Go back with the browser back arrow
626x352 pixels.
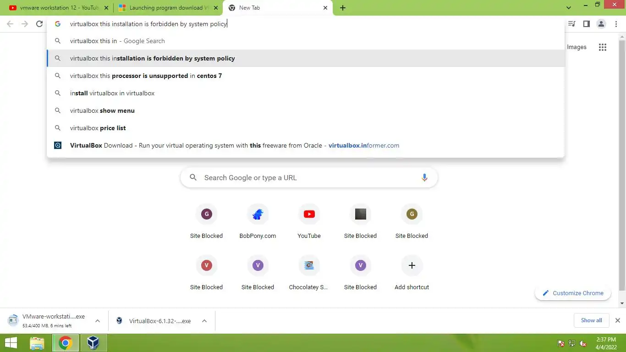tap(10, 24)
